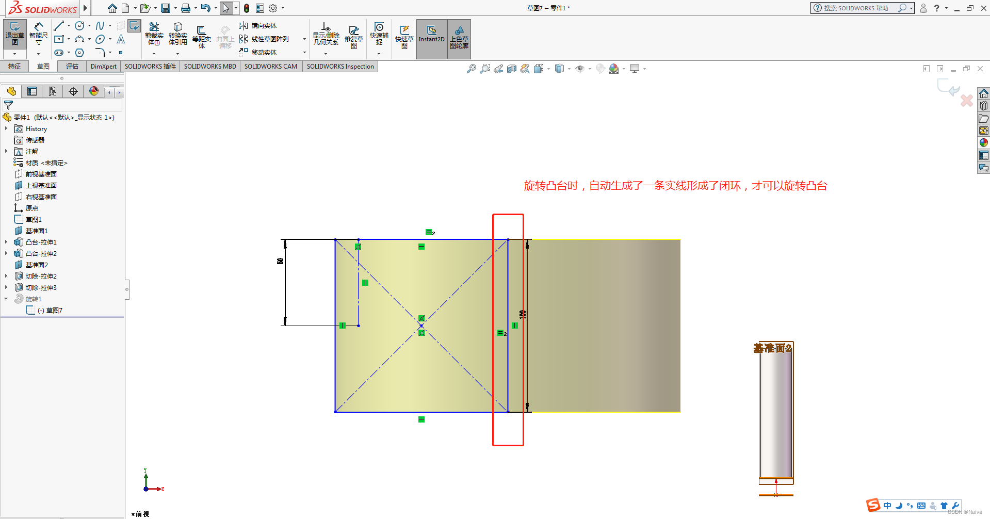Select the Corner Rectangle sketch tool
The width and height of the screenshot is (990, 519).
tap(59, 39)
